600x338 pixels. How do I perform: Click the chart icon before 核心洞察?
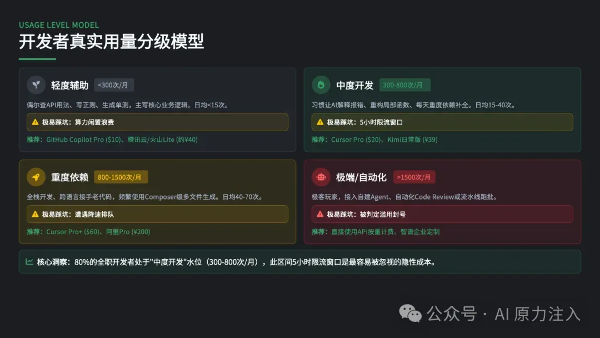[29, 262]
